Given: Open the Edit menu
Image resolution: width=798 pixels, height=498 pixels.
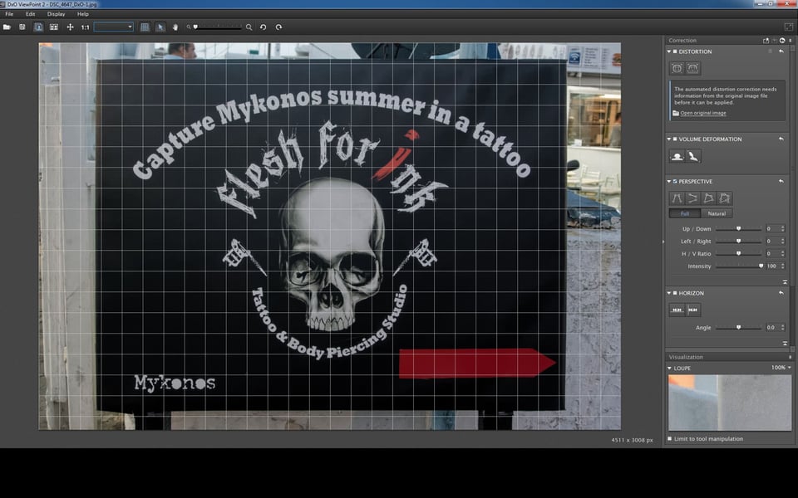Looking at the screenshot, I should 31,14.
